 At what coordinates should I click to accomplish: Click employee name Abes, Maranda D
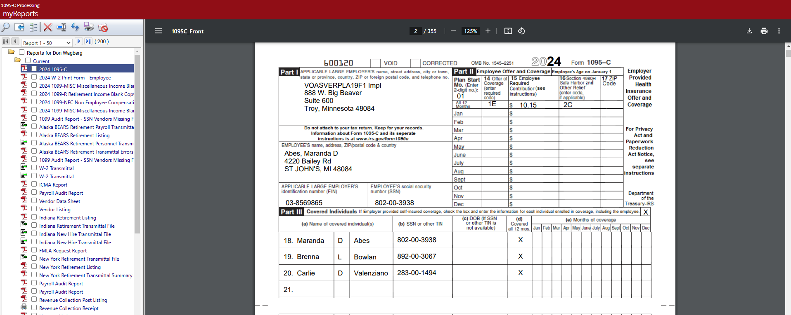click(x=311, y=153)
